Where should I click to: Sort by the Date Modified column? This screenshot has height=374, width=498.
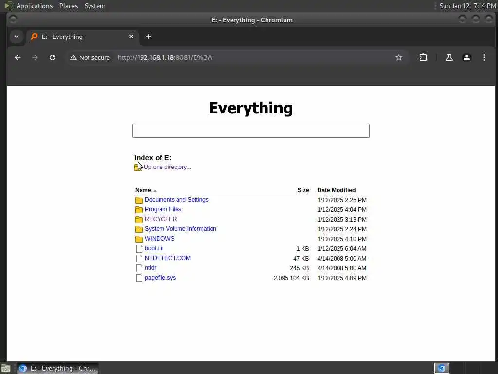click(x=337, y=190)
